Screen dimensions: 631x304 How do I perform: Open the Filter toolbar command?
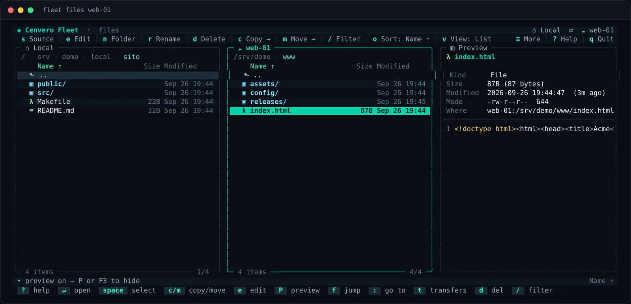(344, 39)
